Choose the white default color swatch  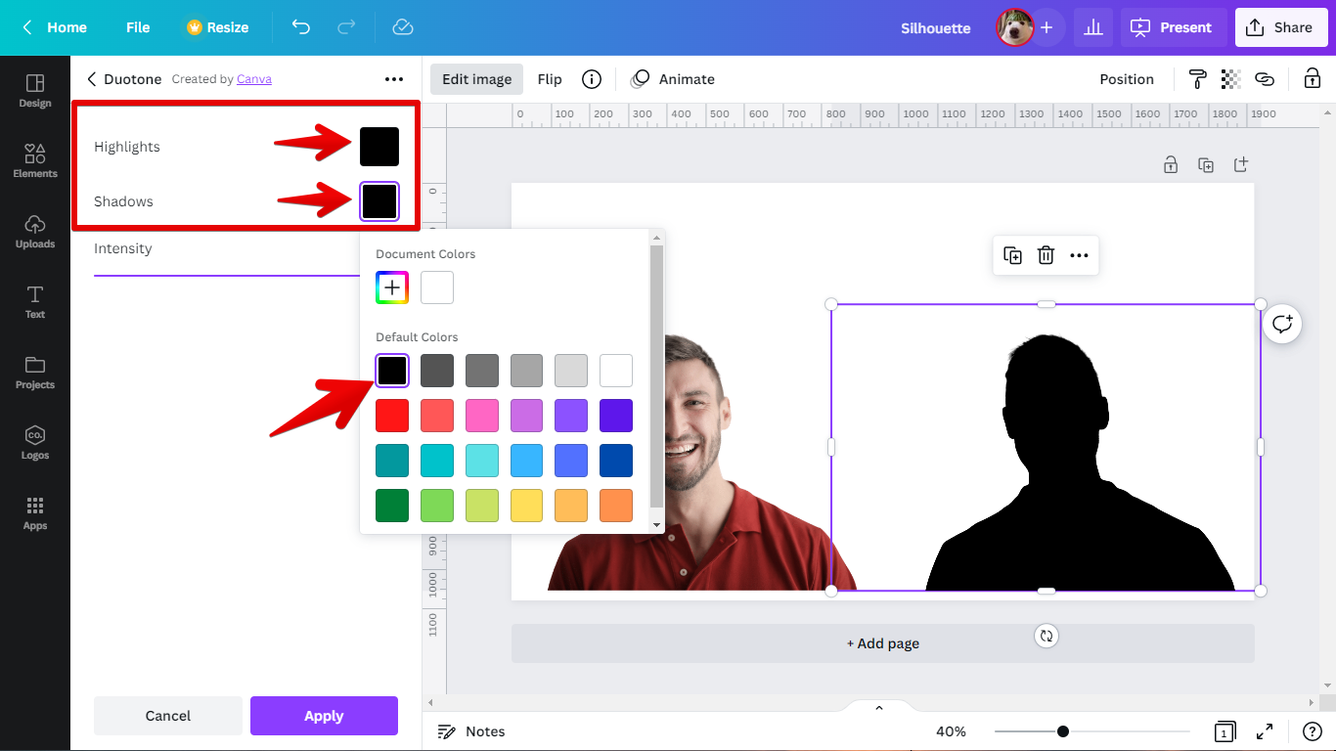tap(616, 371)
